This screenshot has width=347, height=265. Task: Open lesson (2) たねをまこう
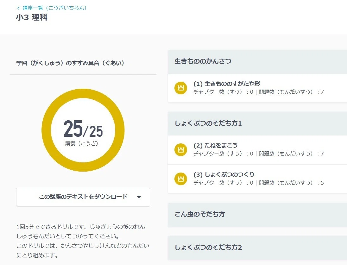click(257, 150)
